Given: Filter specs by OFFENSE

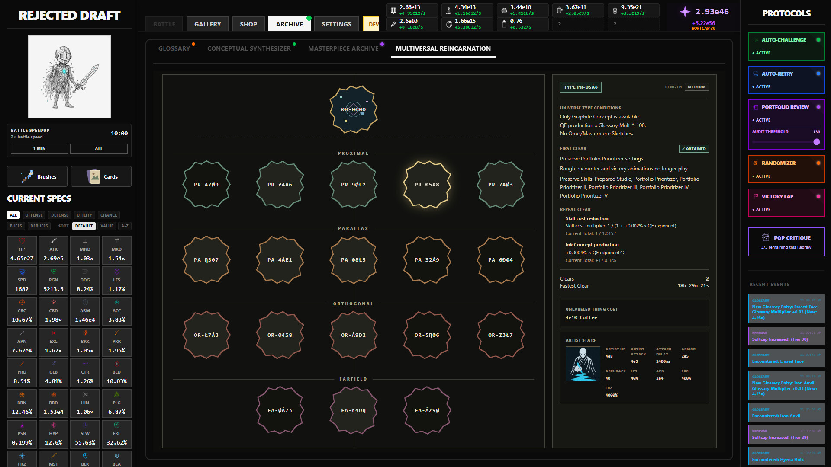Looking at the screenshot, I should click(34, 215).
